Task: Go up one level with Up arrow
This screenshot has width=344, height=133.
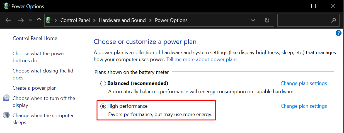Action: click(39, 20)
